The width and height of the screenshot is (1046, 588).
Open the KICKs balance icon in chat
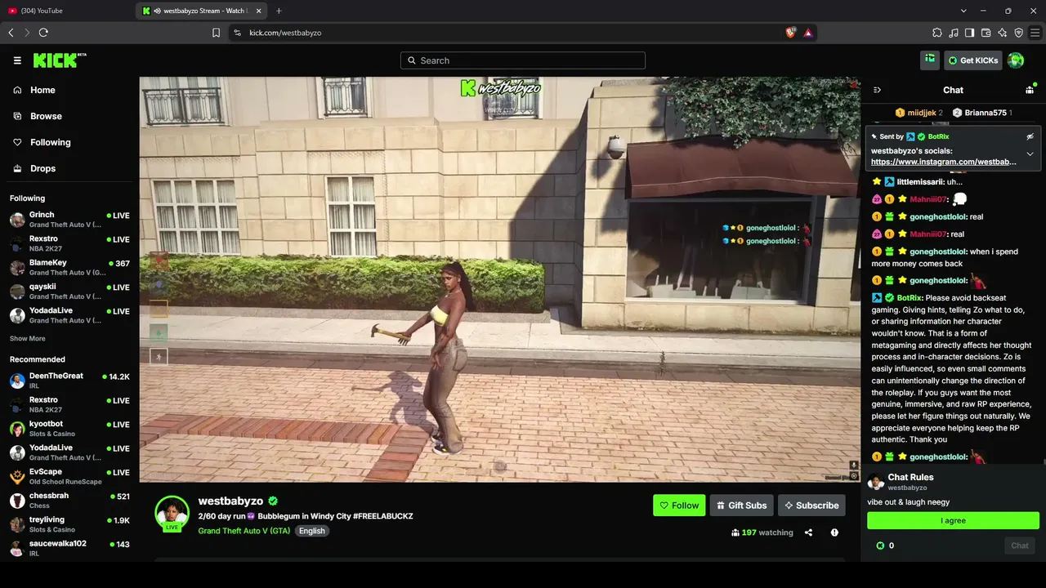pyautogui.click(x=880, y=546)
